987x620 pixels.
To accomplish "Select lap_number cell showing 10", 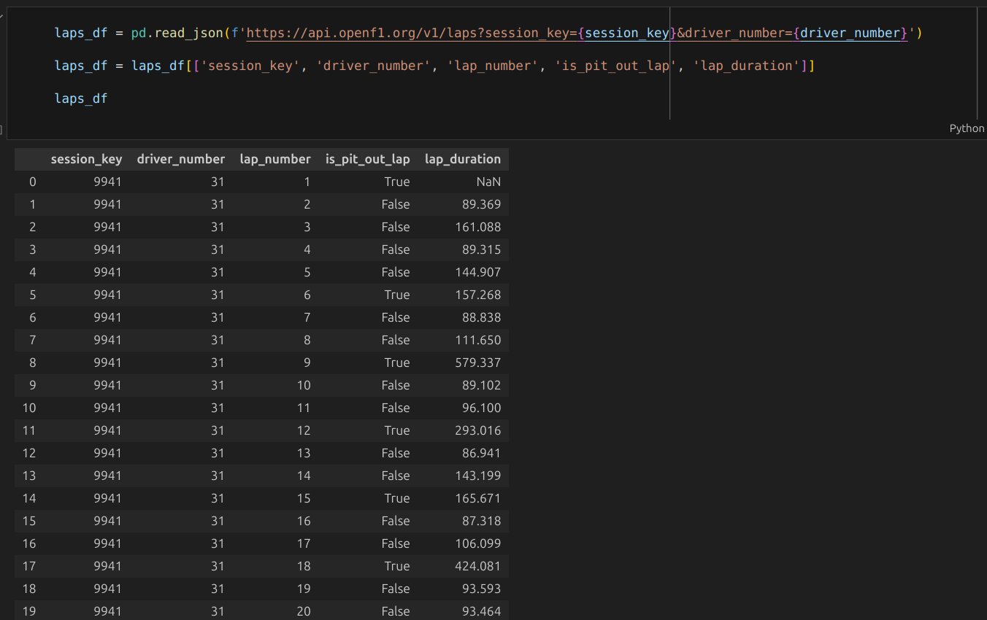I will point(304,385).
